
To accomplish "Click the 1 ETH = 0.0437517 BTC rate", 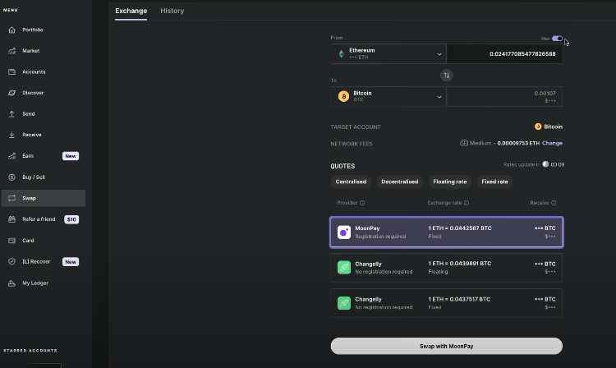I will [x=459, y=299].
